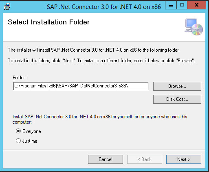Image resolution: width=209 pixels, height=172 pixels.
Task: Focus the installation Folder path field
Action: coord(81,86)
